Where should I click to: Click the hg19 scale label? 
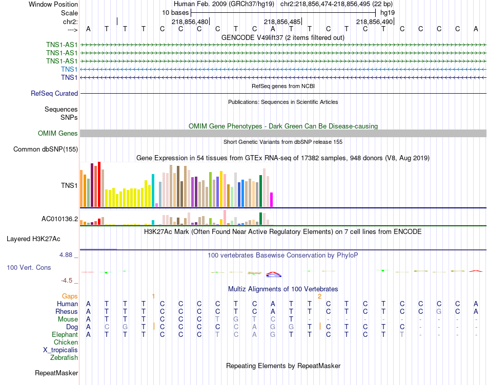tap(388, 13)
